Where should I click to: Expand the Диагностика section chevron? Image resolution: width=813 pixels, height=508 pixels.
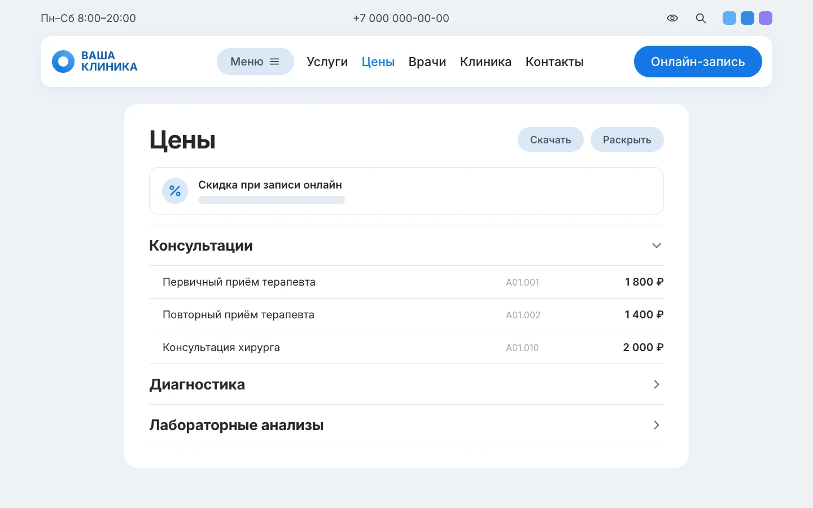point(657,384)
